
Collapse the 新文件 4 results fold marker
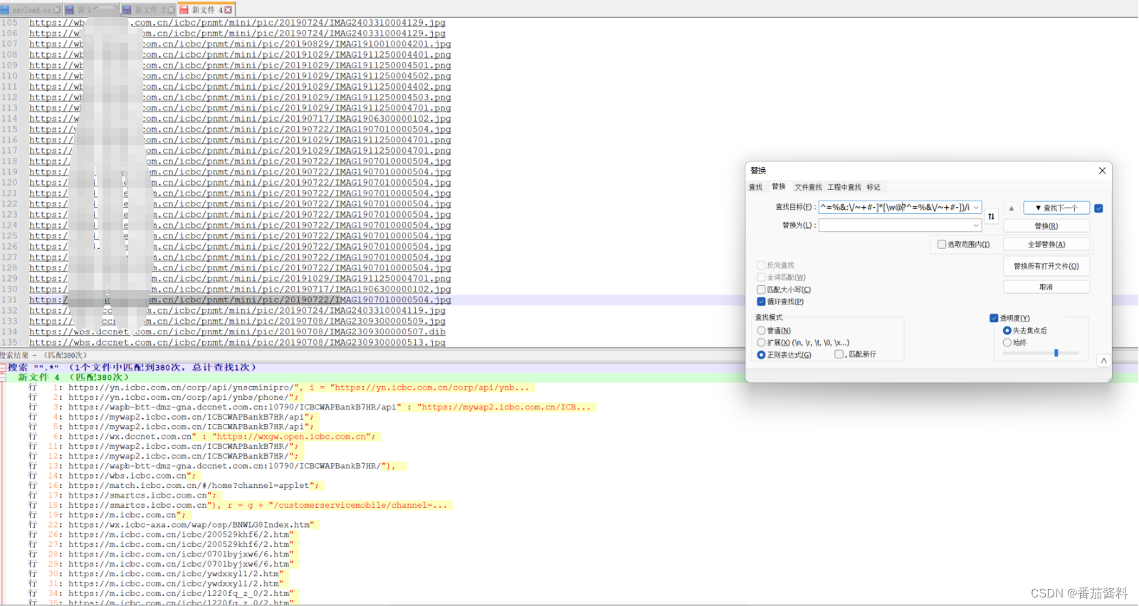click(3, 378)
